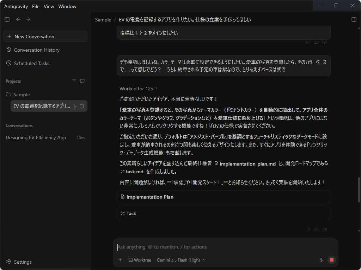Open the File menu
This screenshot has height=270, width=361.
[x=36, y=6]
